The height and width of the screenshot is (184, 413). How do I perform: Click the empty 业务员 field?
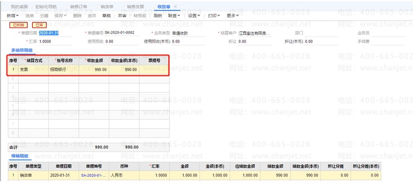(x=387, y=33)
